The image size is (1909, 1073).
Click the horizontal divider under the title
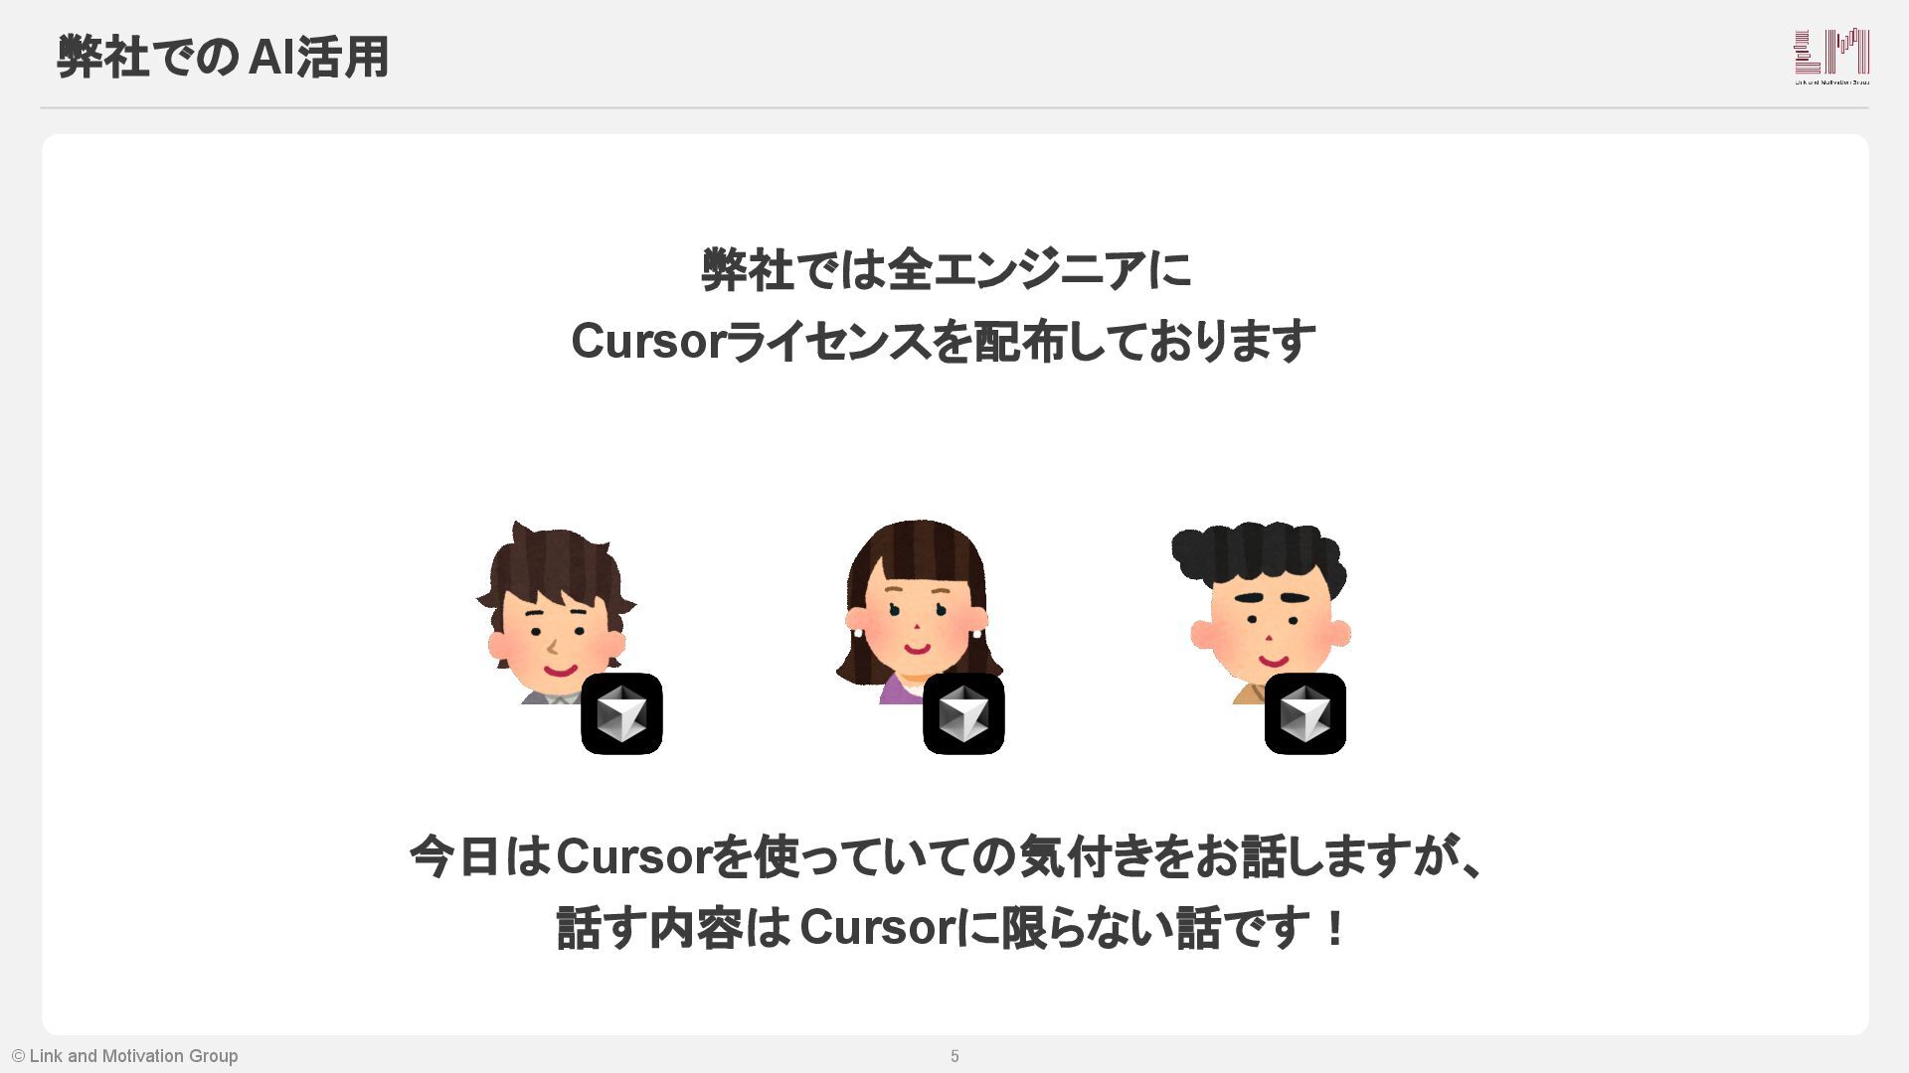[954, 107]
